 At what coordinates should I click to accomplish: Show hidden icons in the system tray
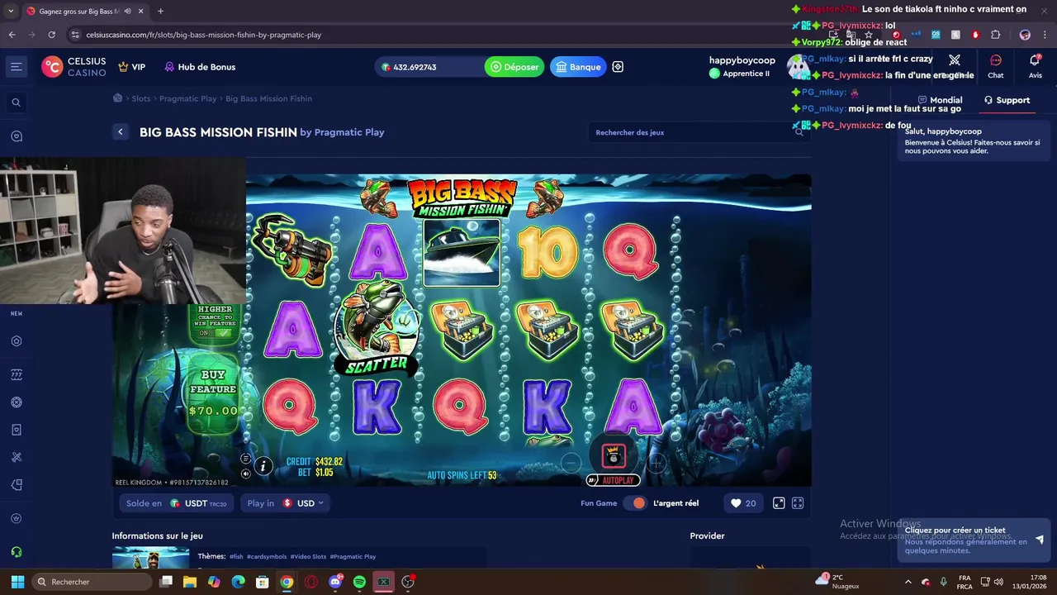pyautogui.click(x=908, y=582)
